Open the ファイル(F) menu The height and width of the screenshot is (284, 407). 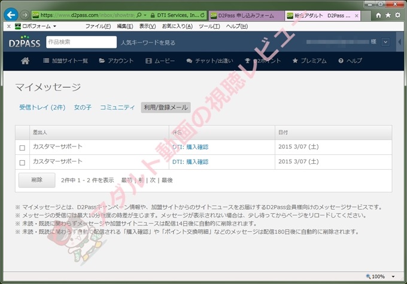tap(98, 26)
